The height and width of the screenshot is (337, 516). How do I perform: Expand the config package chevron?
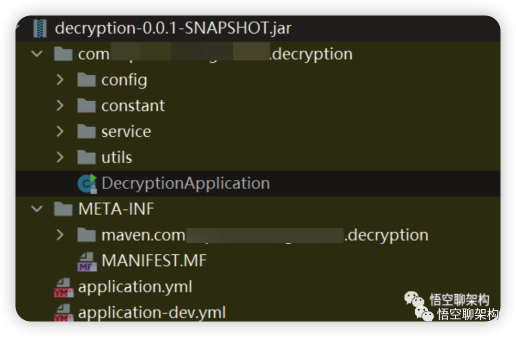[60, 80]
